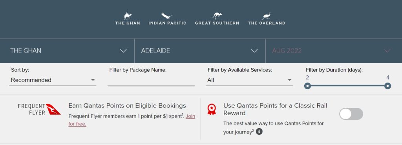Click the 'Join for free.' link
Viewport: 402px width, 145px height.
click(132, 120)
